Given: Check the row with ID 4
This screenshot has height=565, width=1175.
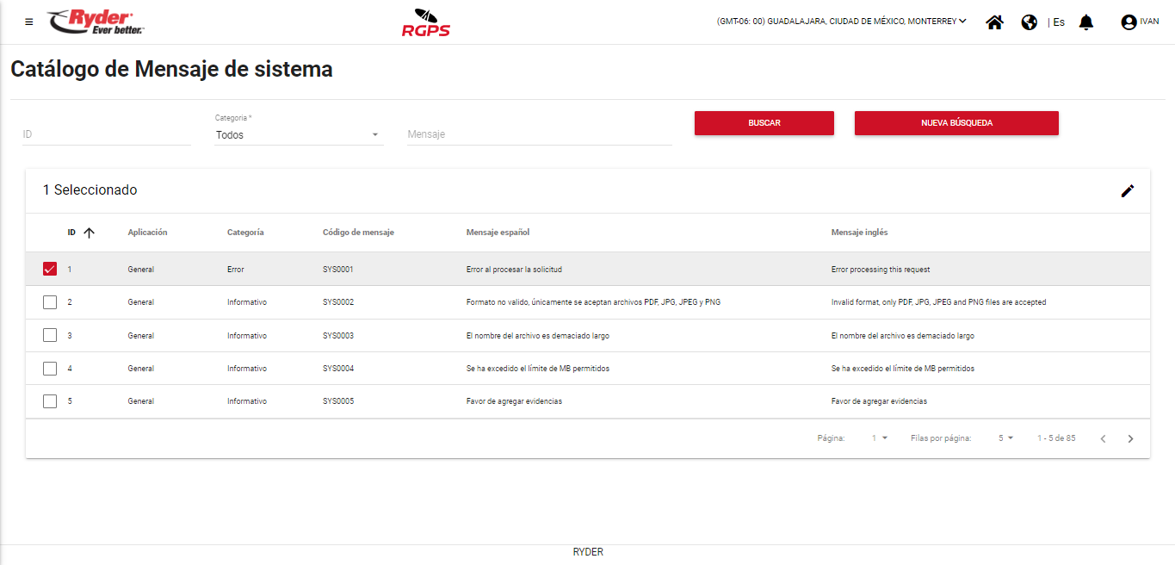Looking at the screenshot, I should click(50, 369).
